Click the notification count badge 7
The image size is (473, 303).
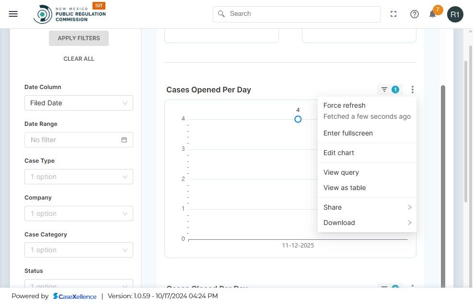438,10
